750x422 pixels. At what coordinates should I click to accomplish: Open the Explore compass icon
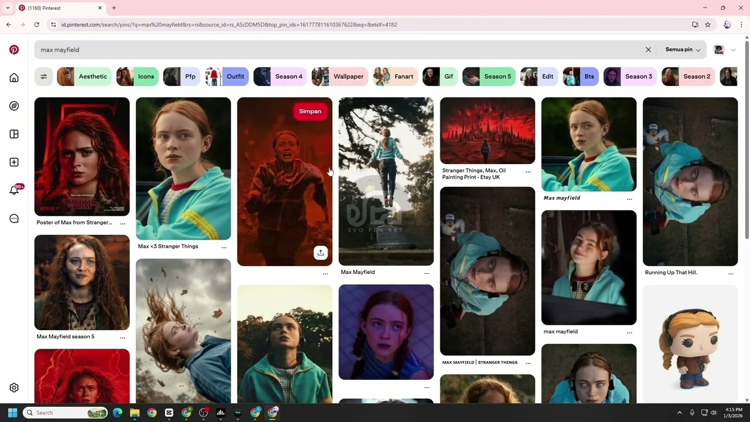[x=14, y=106]
